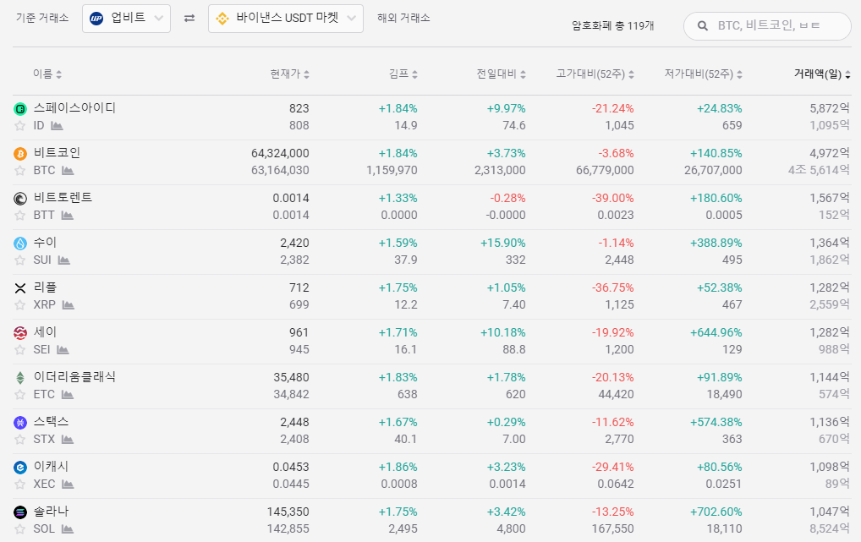Click the 이더리움클래식 diamond logo

point(20,377)
